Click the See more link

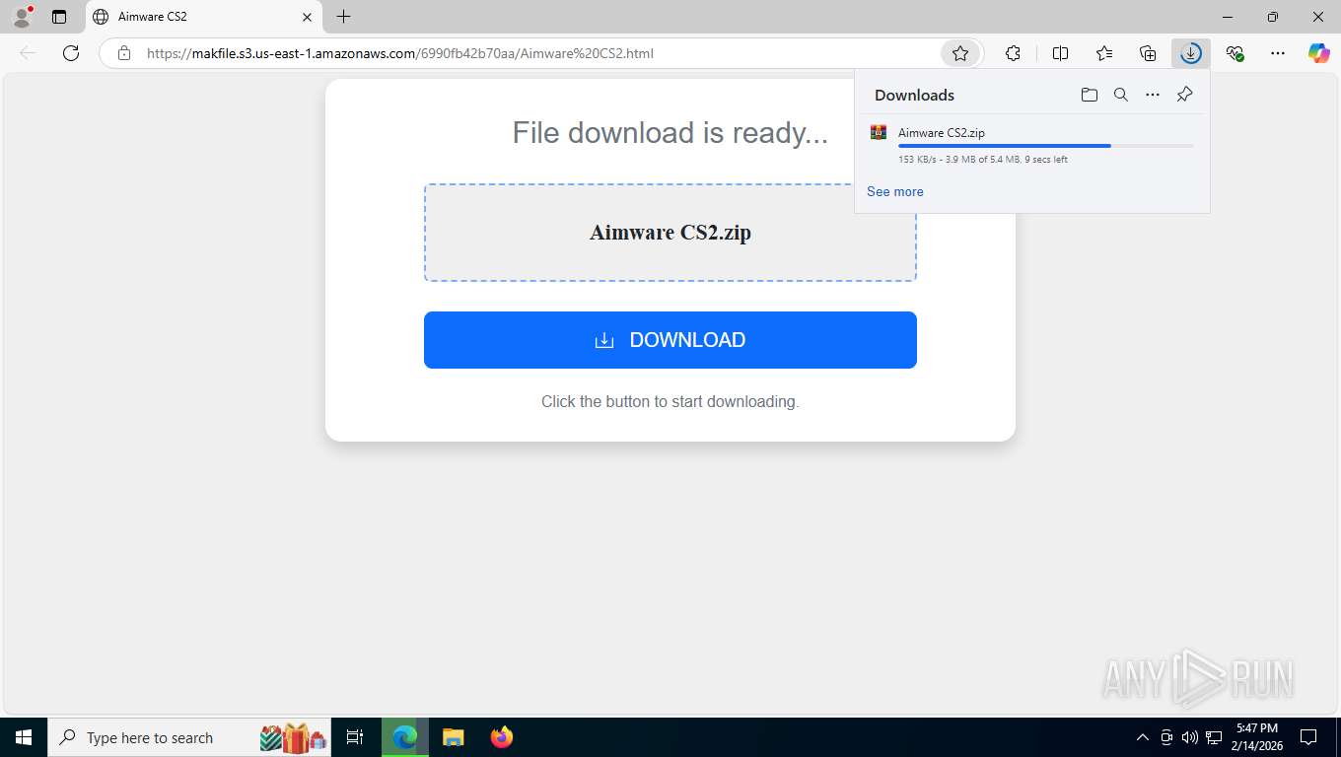click(x=894, y=191)
